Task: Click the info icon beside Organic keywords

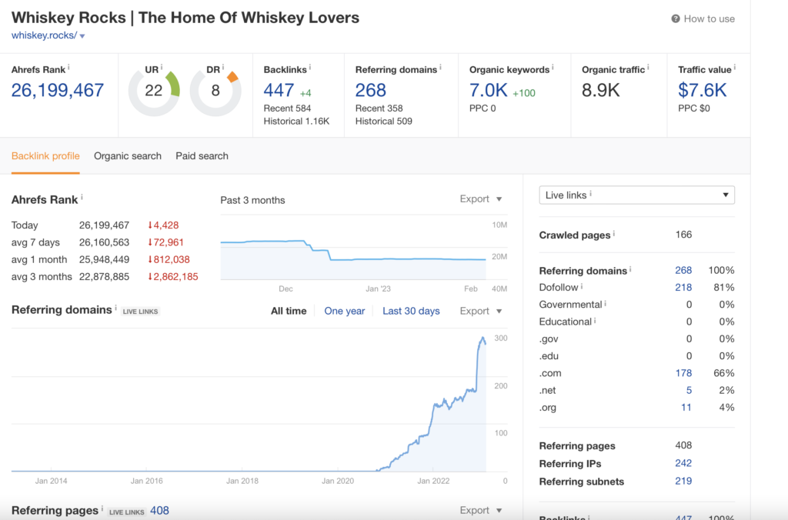Action: (x=553, y=67)
